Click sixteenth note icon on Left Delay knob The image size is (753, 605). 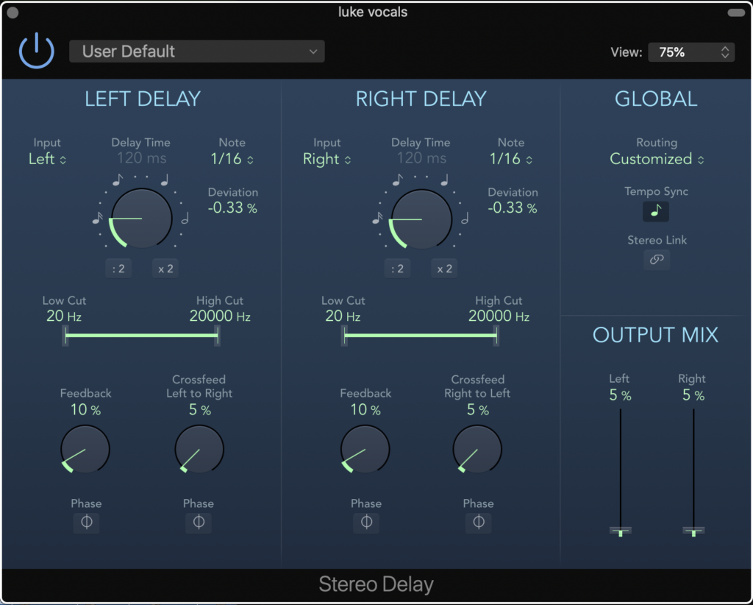click(98, 218)
